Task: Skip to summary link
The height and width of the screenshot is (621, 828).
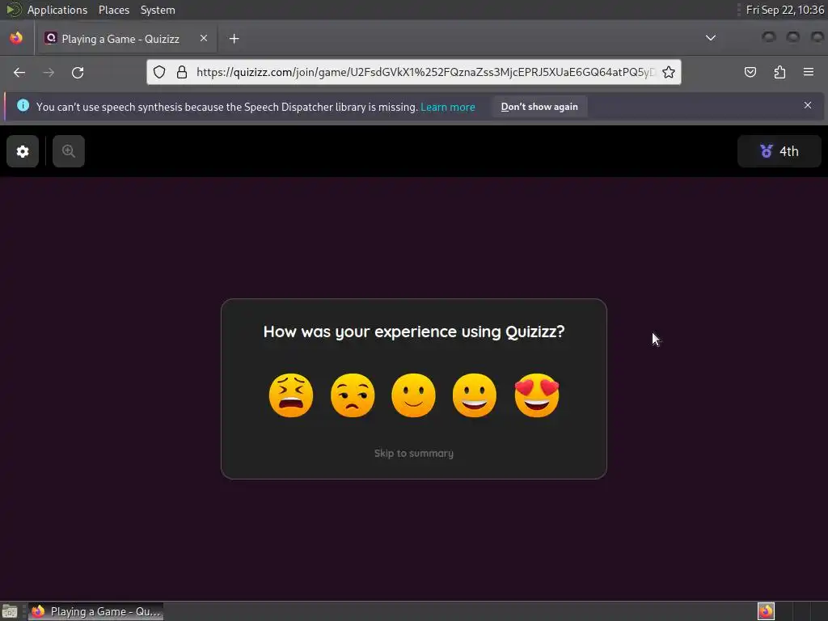Action: point(414,453)
